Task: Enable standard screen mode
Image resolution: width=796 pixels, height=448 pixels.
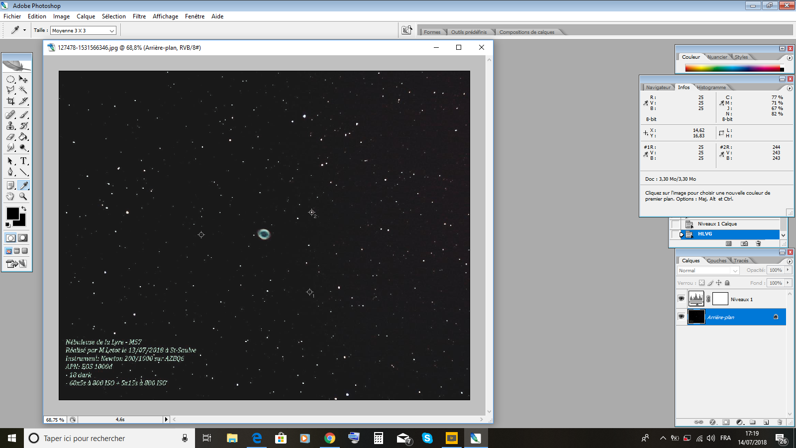Action: tap(9, 251)
